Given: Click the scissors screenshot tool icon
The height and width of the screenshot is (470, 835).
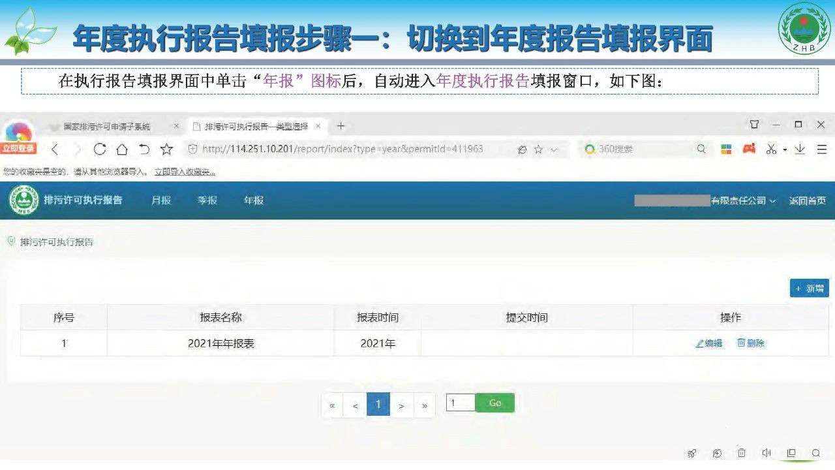Looking at the screenshot, I should (x=771, y=149).
